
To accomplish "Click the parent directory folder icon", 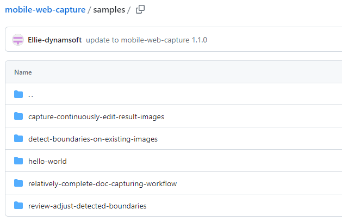I will [18, 94].
